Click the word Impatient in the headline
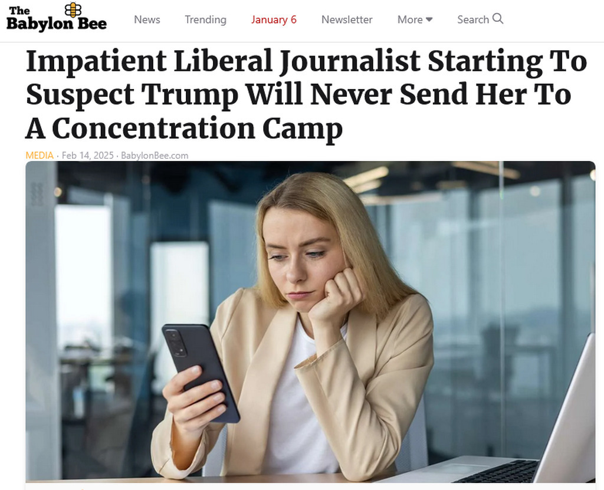The width and height of the screenshot is (604, 490). coord(96,62)
